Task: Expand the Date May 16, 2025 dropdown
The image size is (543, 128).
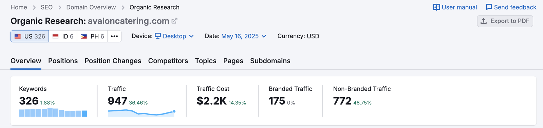Action: point(244,36)
